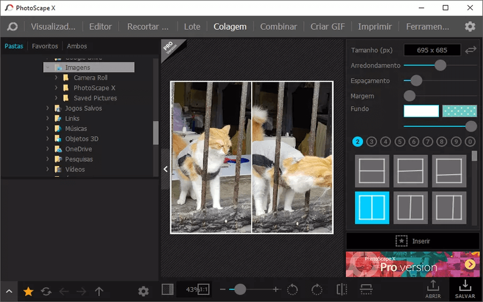The height and width of the screenshot is (302, 483).
Task: Select the Vídeos folder
Action: [75, 169]
